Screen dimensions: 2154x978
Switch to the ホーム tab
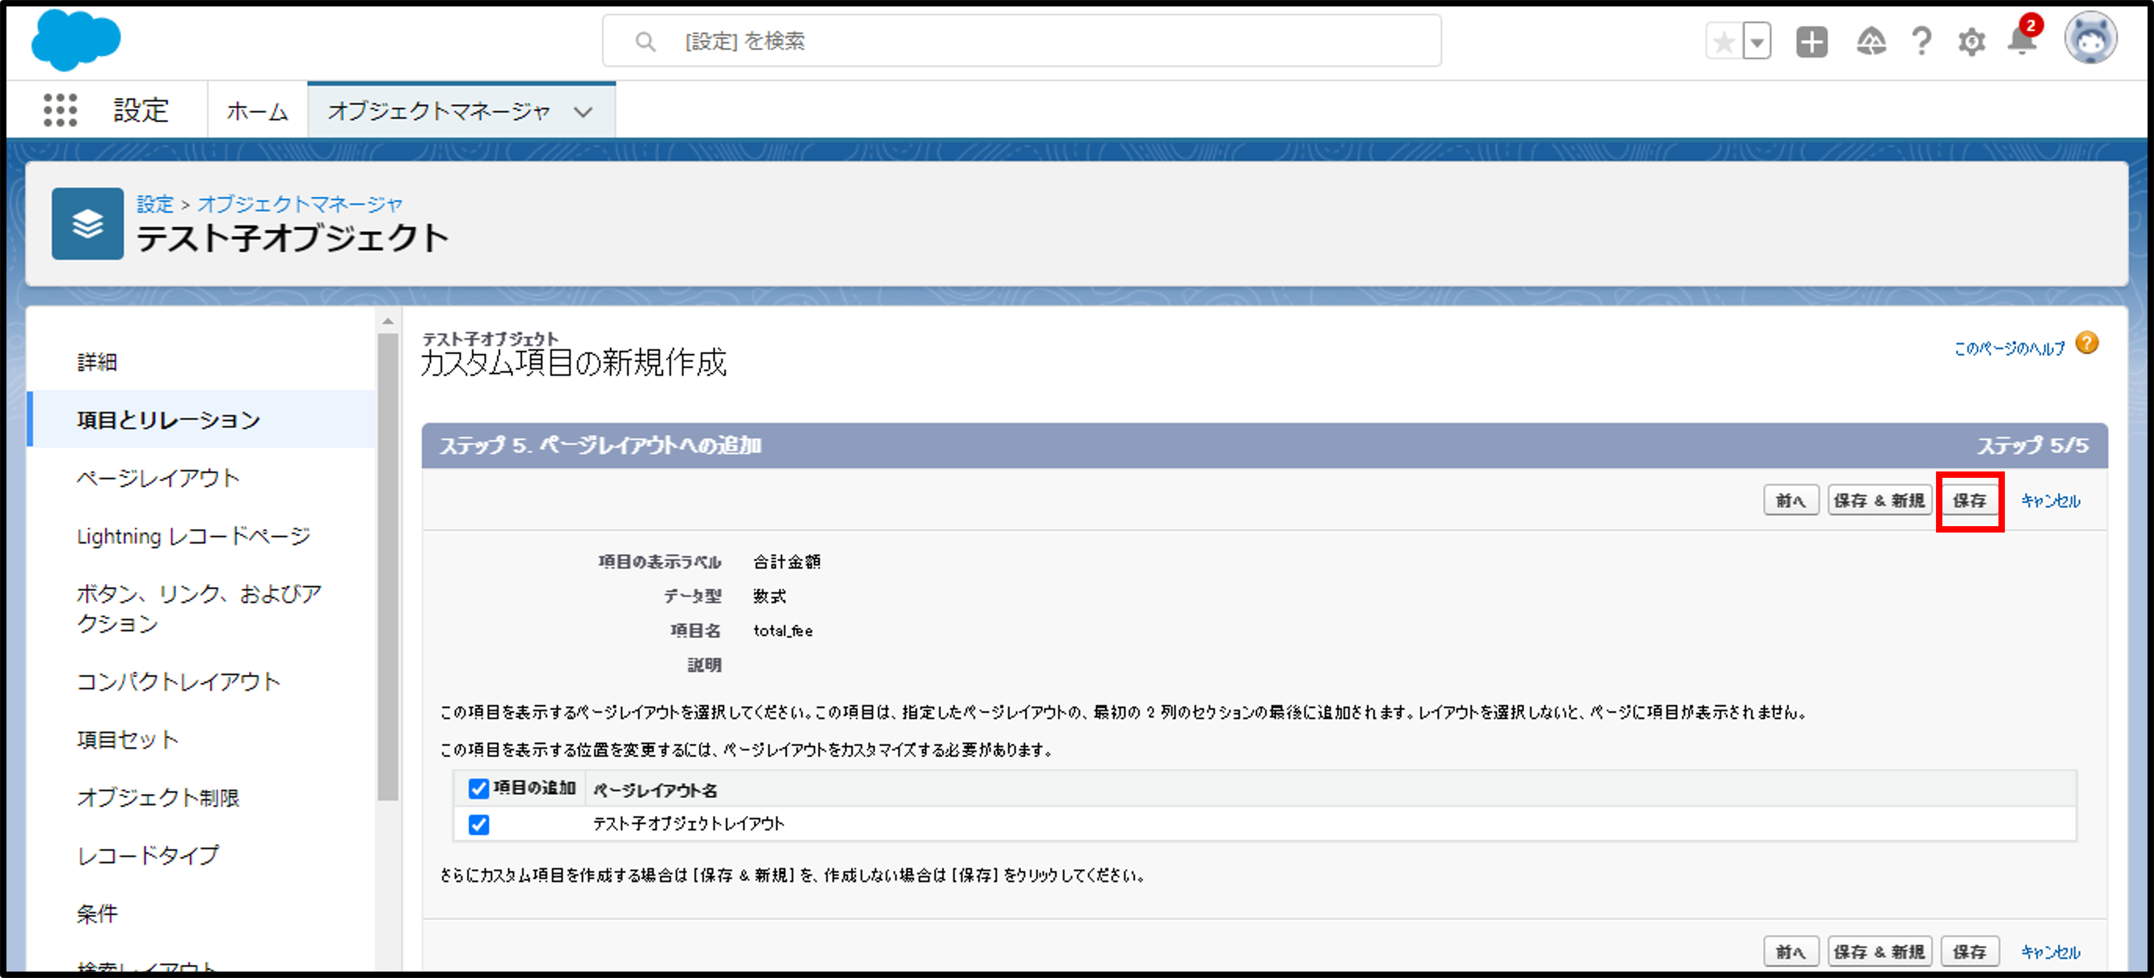pos(258,111)
